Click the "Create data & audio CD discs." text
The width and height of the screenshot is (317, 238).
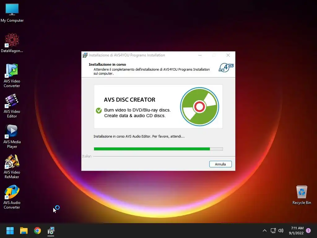135,116
